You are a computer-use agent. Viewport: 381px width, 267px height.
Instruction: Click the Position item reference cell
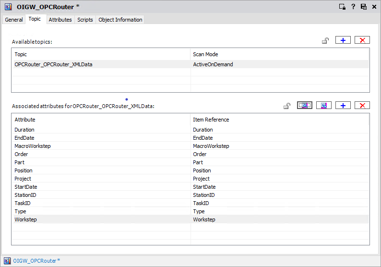click(x=280, y=170)
